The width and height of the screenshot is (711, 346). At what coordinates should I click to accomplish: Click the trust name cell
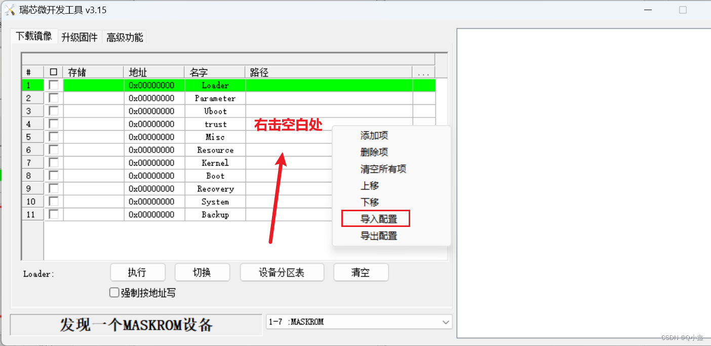pyautogui.click(x=215, y=124)
